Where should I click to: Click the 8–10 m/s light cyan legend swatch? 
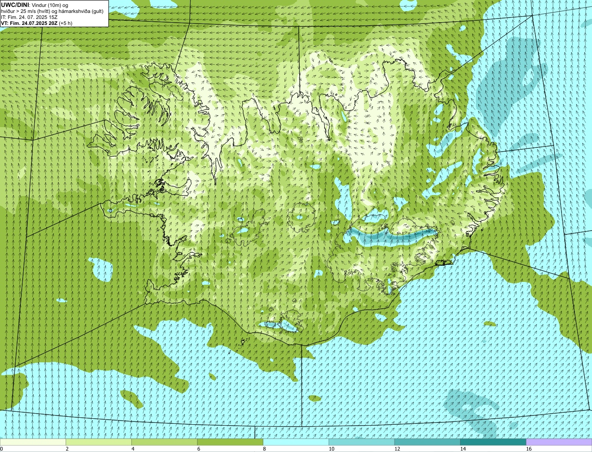tap(296, 442)
